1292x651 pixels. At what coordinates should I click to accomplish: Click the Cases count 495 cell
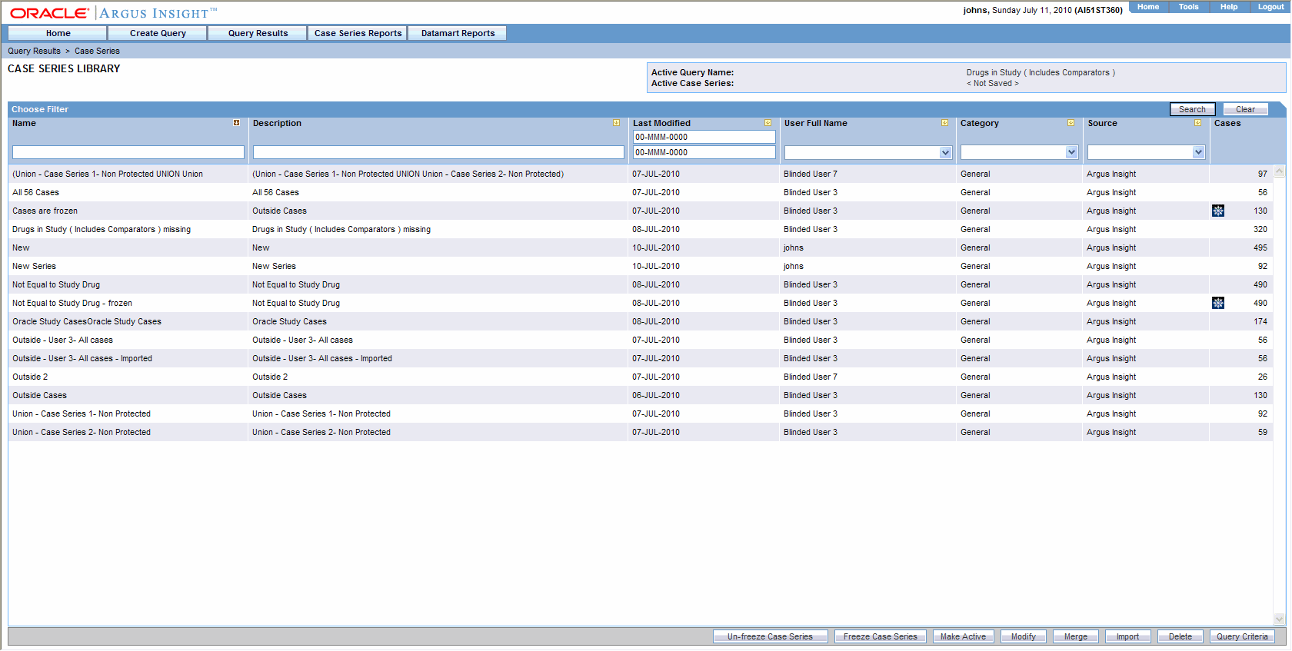(1260, 247)
